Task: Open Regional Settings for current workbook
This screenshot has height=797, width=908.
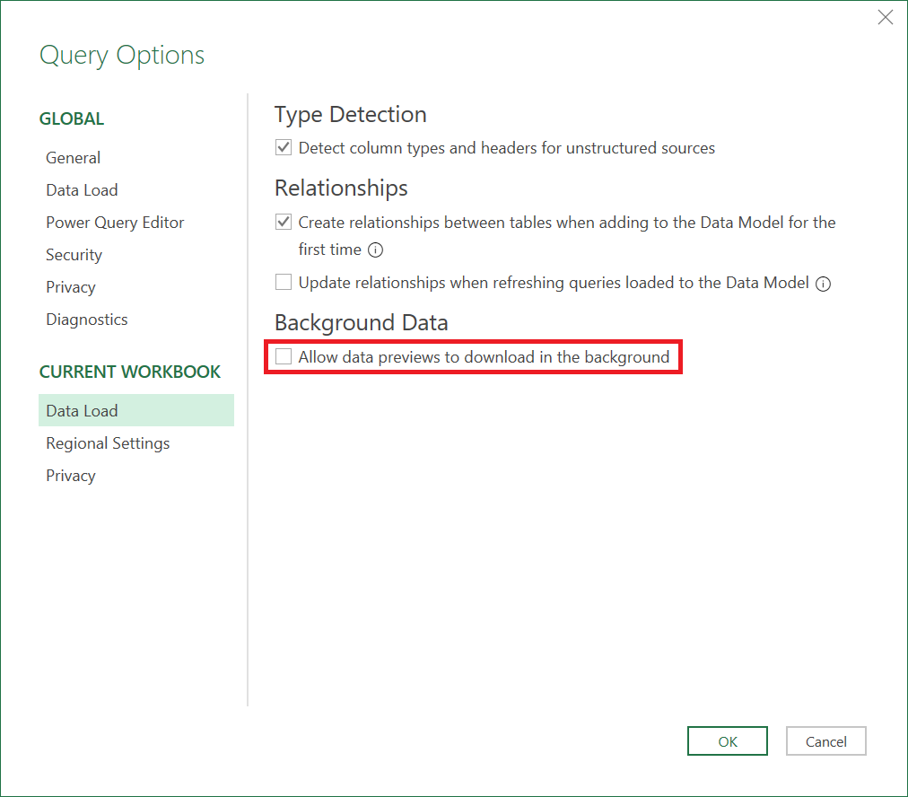Action: [x=108, y=442]
